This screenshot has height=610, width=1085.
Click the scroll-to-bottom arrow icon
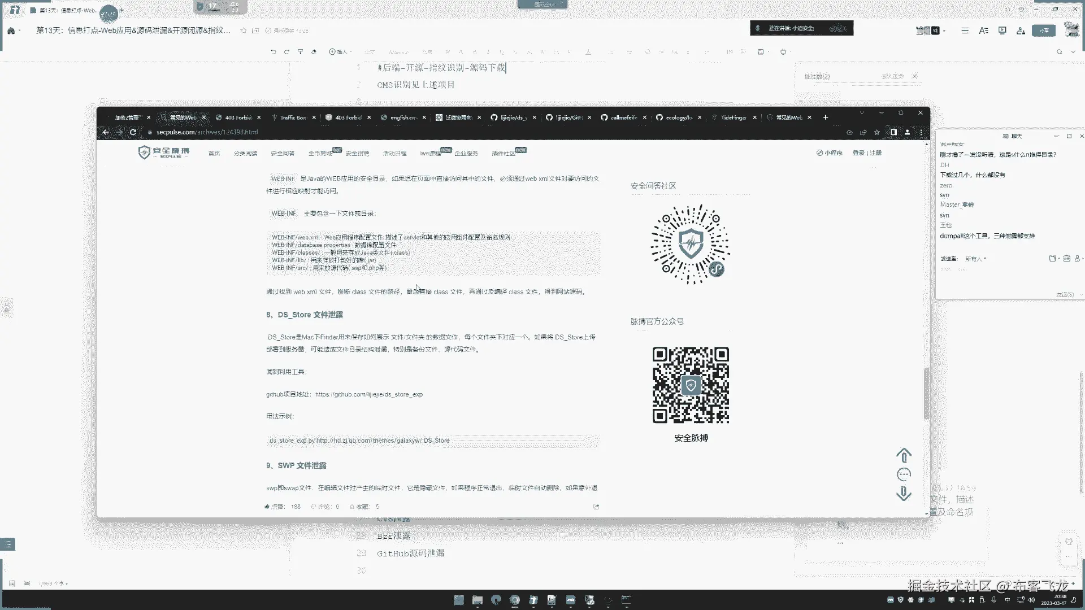click(x=904, y=494)
